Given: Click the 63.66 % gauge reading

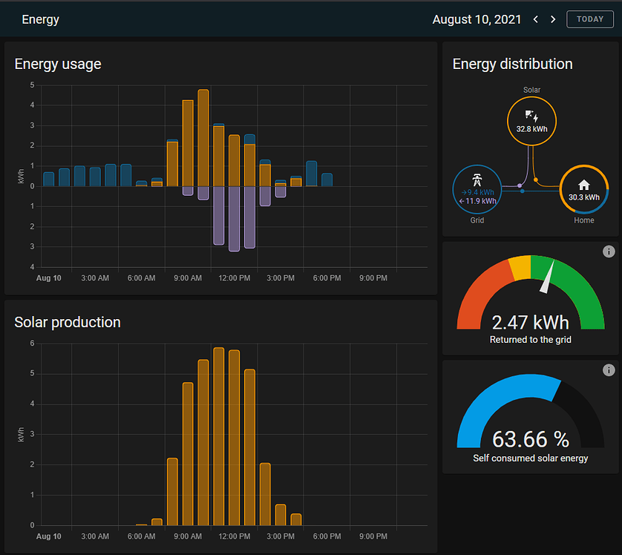Looking at the screenshot, I should pyautogui.click(x=530, y=439).
